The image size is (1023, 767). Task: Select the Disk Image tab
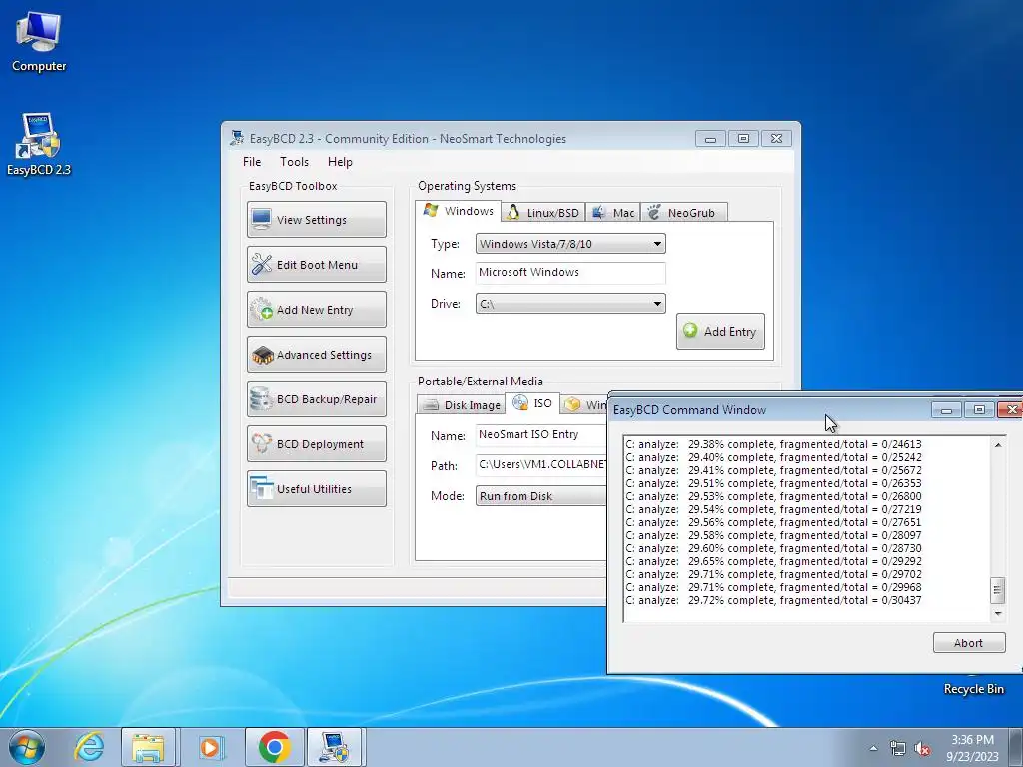point(461,405)
